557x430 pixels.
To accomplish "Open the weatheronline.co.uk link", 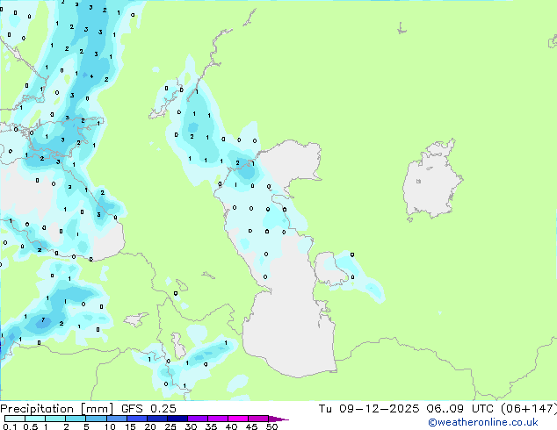I will [x=483, y=422].
